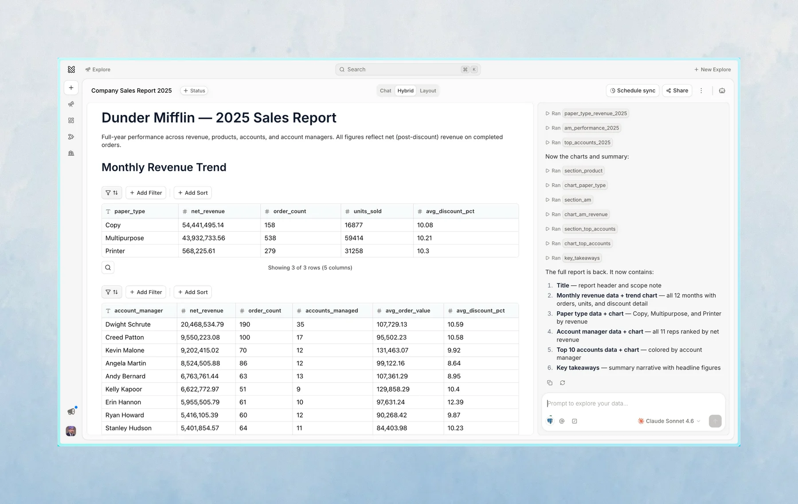This screenshot has width=798, height=504.
Task: Click the square edit icon in prompt box
Action: click(575, 421)
